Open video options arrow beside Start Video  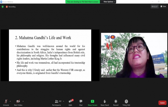(23, 101)
